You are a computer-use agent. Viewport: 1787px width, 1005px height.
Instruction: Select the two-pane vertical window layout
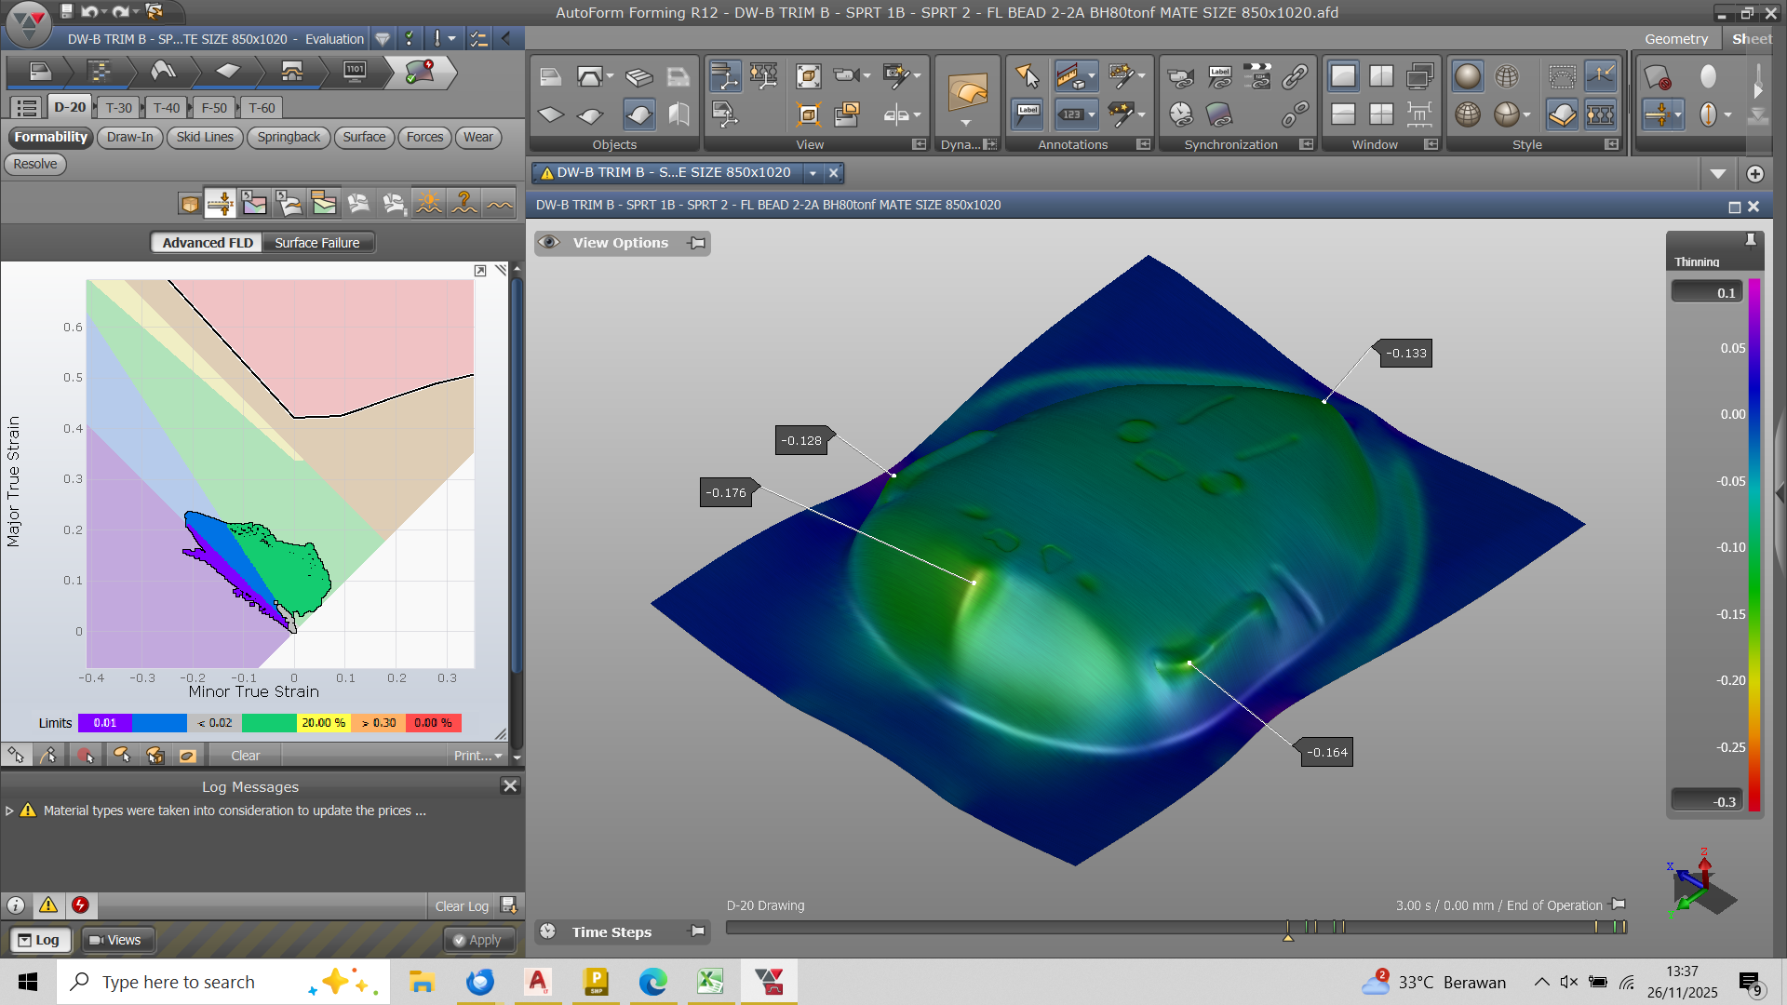1381,76
